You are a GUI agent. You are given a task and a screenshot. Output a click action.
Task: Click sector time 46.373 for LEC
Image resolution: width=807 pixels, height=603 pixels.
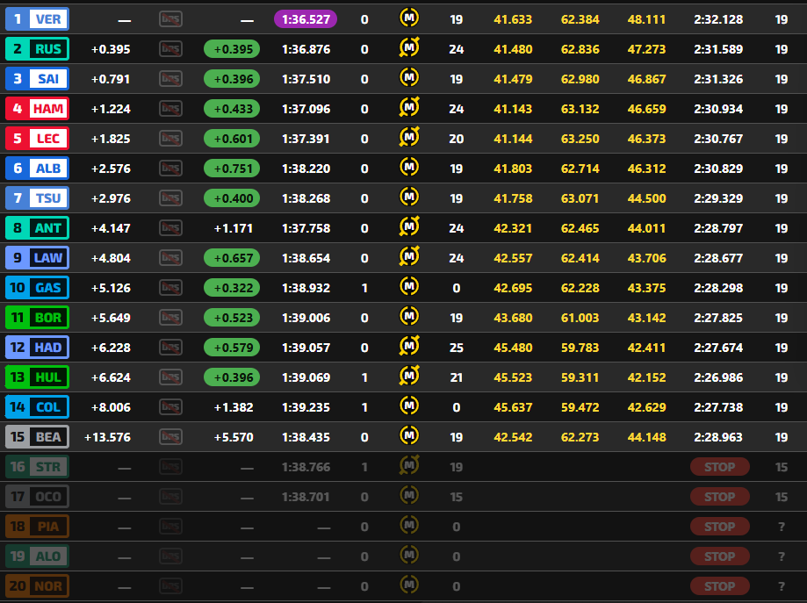(x=646, y=139)
